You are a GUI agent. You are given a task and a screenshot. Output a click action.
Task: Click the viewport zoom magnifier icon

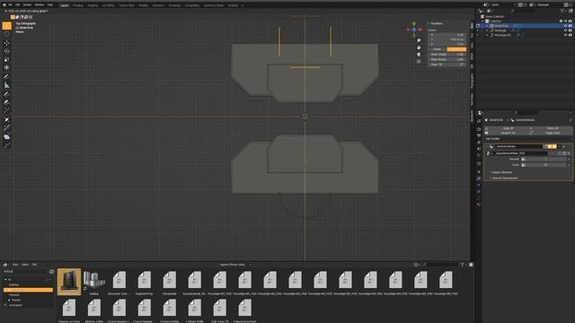[419, 40]
